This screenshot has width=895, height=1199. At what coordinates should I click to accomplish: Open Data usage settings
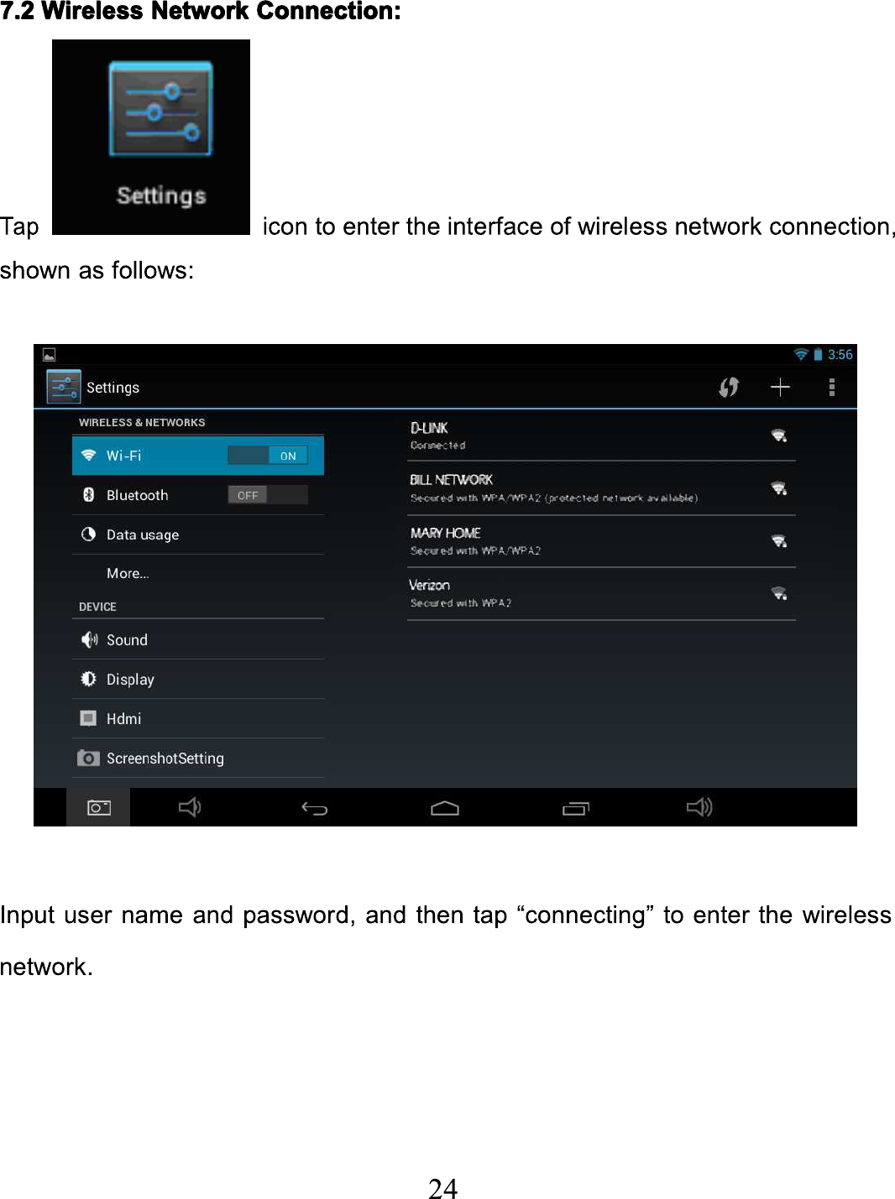point(198,534)
